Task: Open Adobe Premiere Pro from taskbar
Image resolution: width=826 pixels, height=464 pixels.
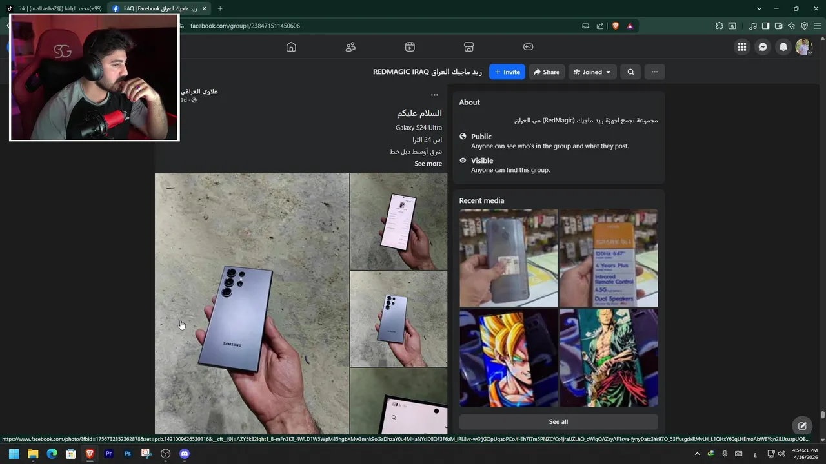Action: tap(108, 454)
